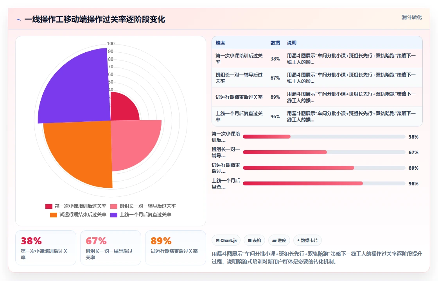Toggle legend swatch 上线一个月后复查过关率
This screenshot has width=438, height=281.
coord(114,215)
